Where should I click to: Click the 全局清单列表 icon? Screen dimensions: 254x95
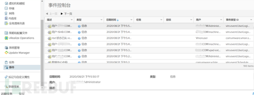point(6,23)
